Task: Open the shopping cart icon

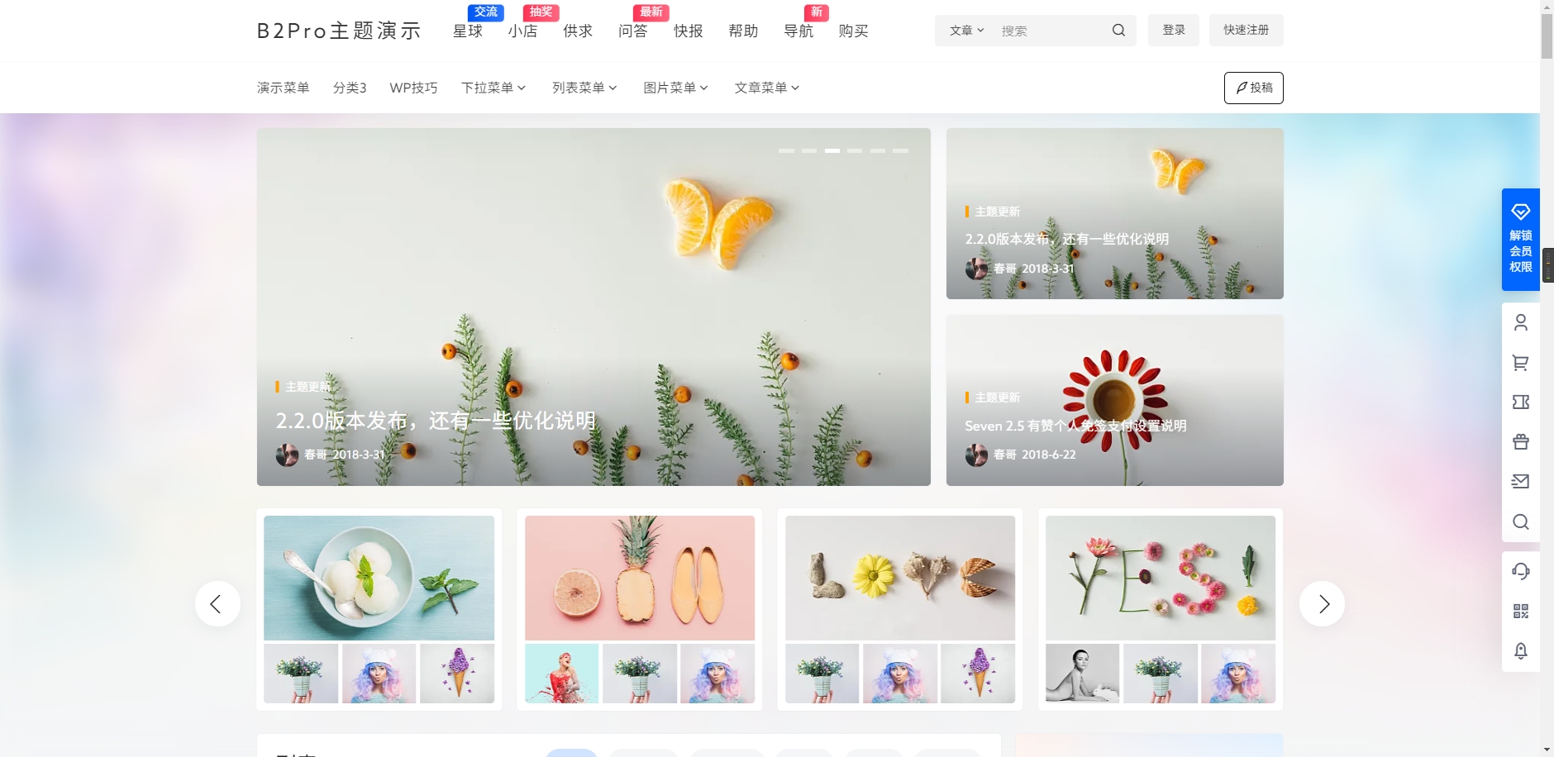Action: pyautogui.click(x=1522, y=362)
